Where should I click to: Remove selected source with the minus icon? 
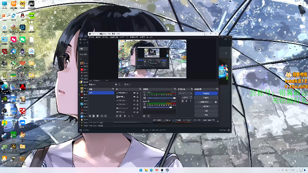(117, 116)
